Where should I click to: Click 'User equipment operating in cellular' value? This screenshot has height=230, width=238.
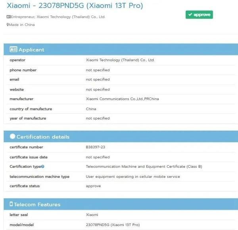pyautogui.click(x=133, y=177)
